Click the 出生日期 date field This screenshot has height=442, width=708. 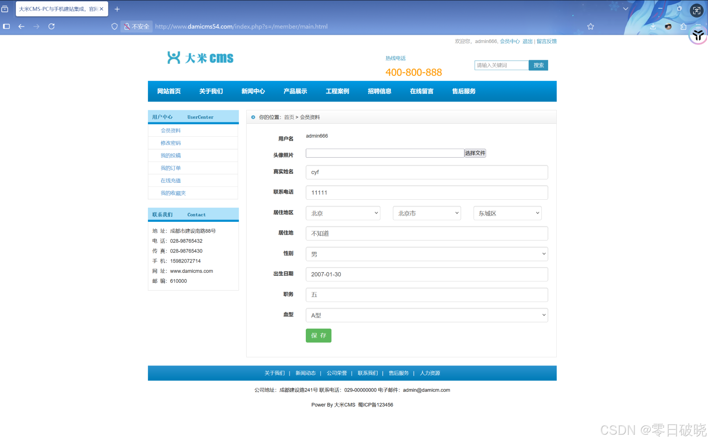pos(426,274)
